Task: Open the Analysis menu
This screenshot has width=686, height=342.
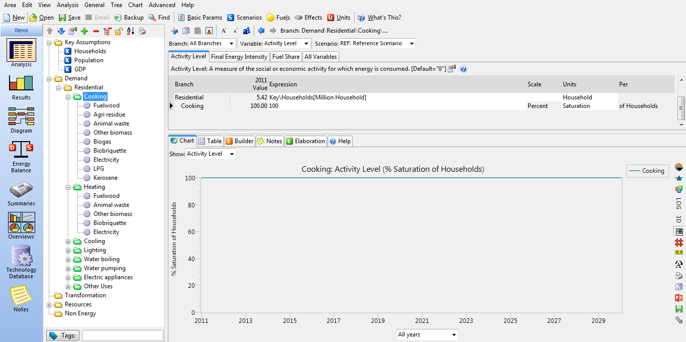Action: click(x=68, y=5)
